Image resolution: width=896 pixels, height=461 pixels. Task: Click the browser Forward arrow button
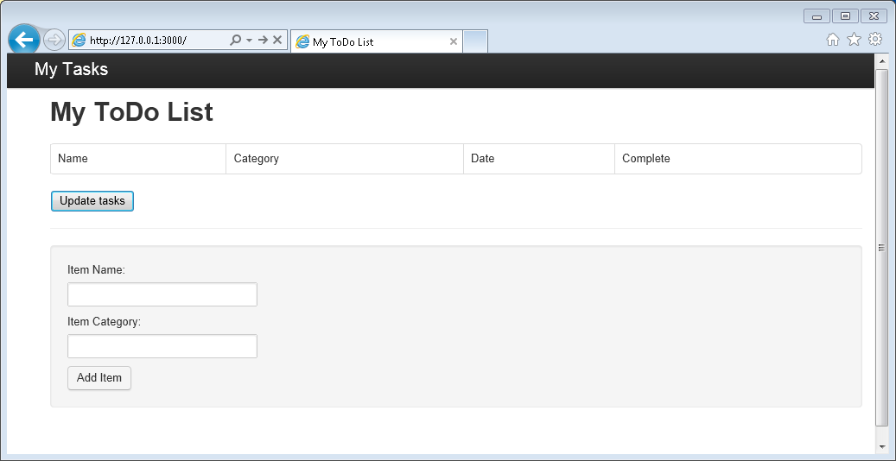54,40
